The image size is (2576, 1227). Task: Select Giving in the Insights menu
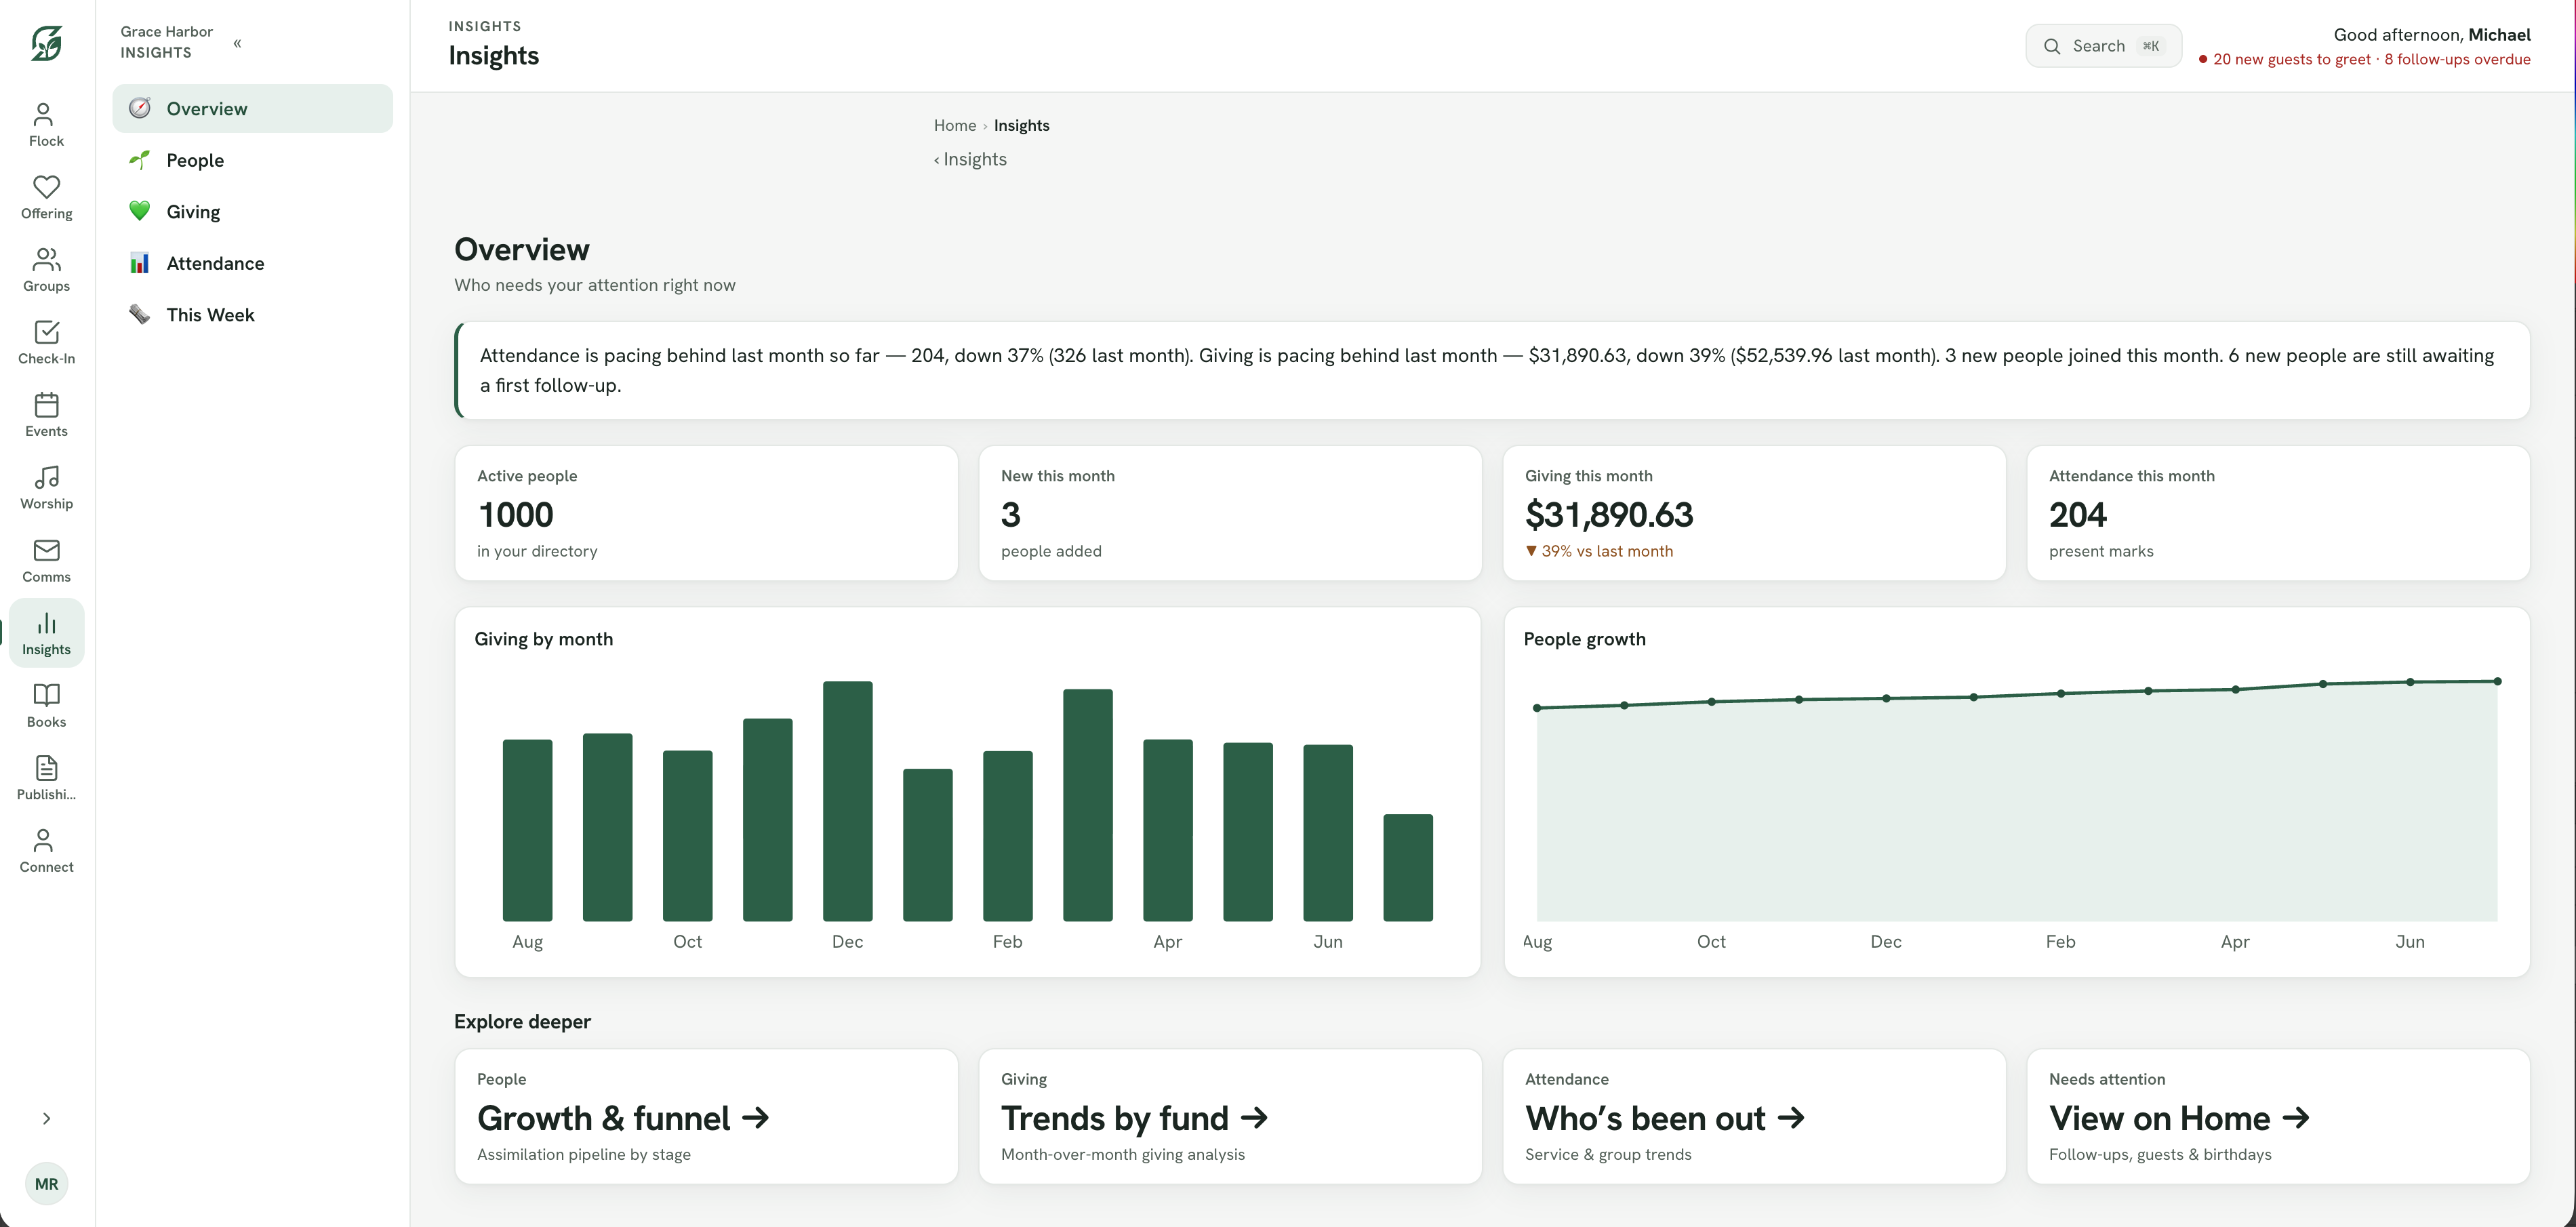[252, 211]
